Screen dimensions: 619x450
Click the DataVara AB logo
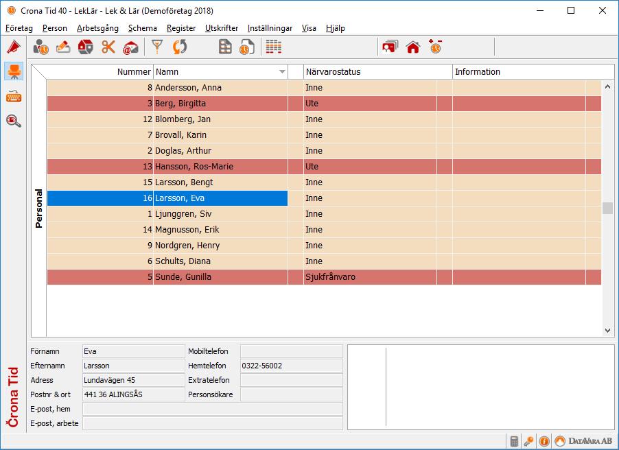pos(583,441)
